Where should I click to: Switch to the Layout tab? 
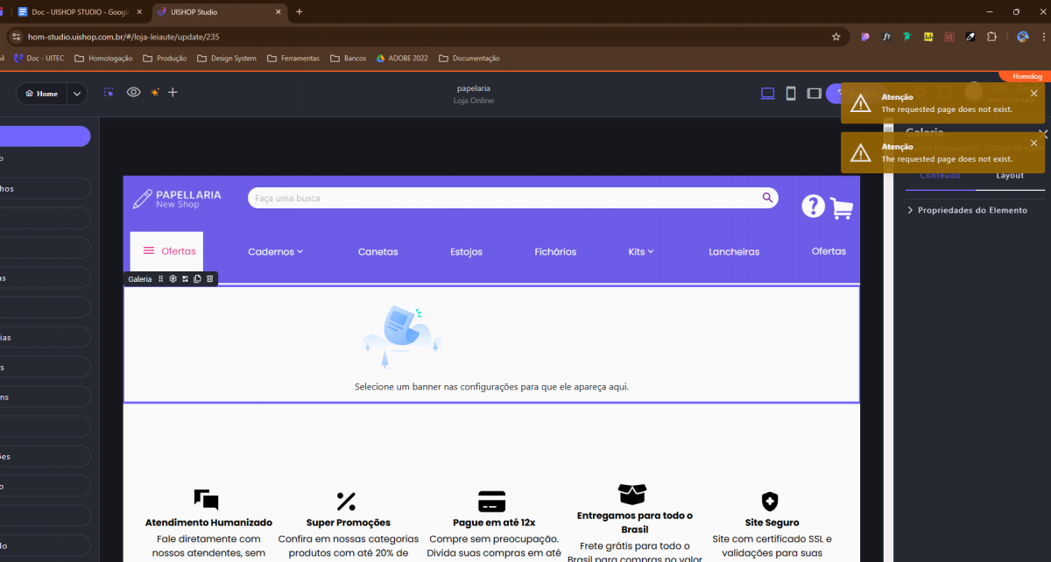[x=1010, y=175]
